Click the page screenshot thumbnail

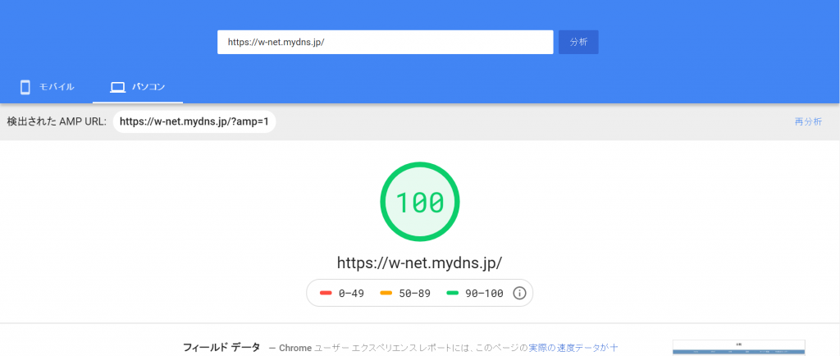(738, 347)
